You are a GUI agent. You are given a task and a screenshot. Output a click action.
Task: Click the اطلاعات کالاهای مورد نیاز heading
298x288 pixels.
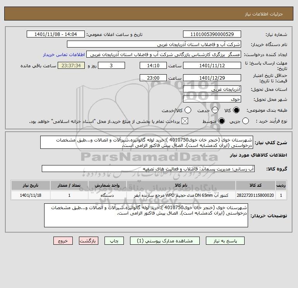[x=259, y=155]
